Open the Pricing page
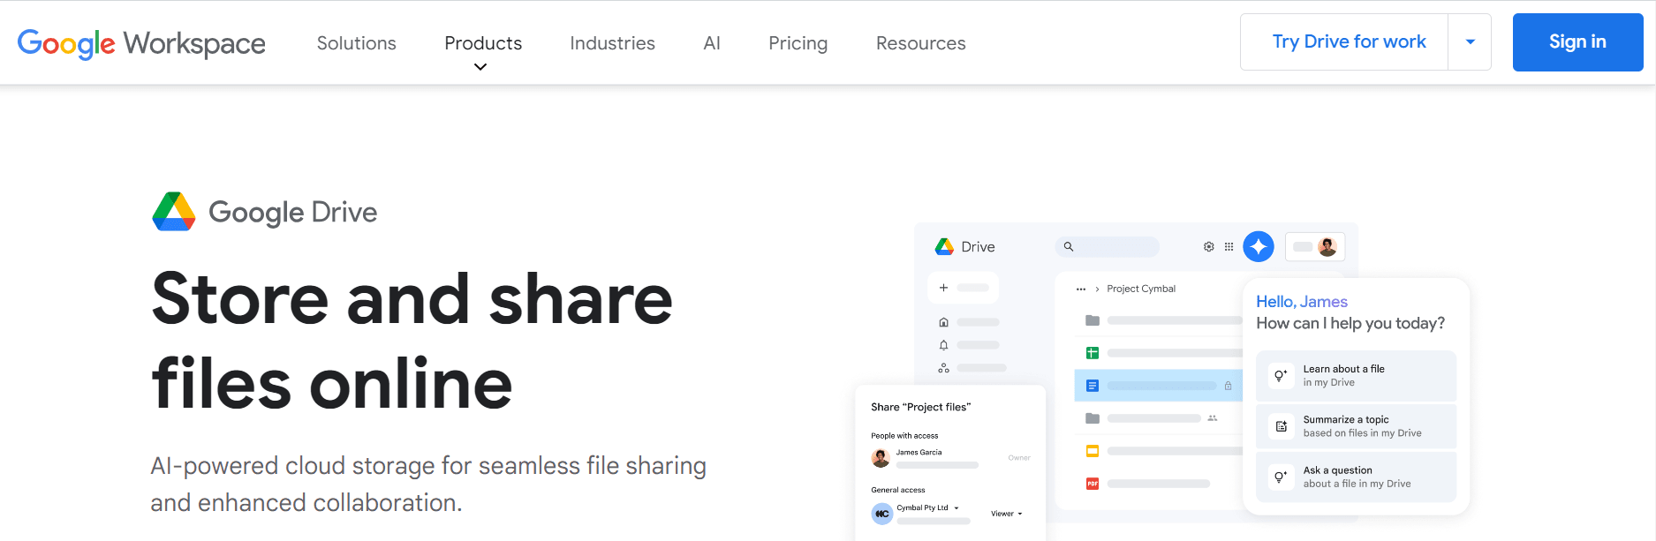Screen dimensions: 1656x541 [798, 43]
